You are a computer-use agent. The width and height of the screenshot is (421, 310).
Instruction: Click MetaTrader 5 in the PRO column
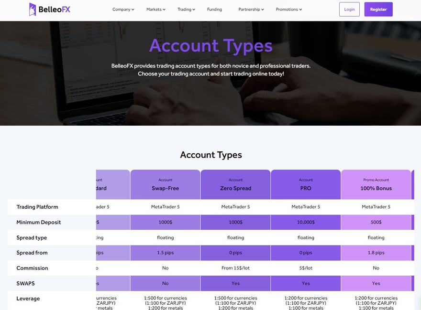[306, 207]
